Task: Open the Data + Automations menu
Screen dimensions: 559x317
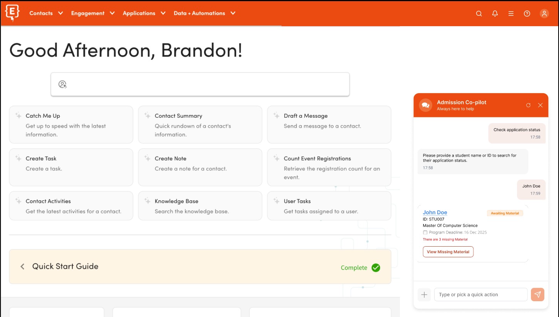Action: (x=204, y=13)
